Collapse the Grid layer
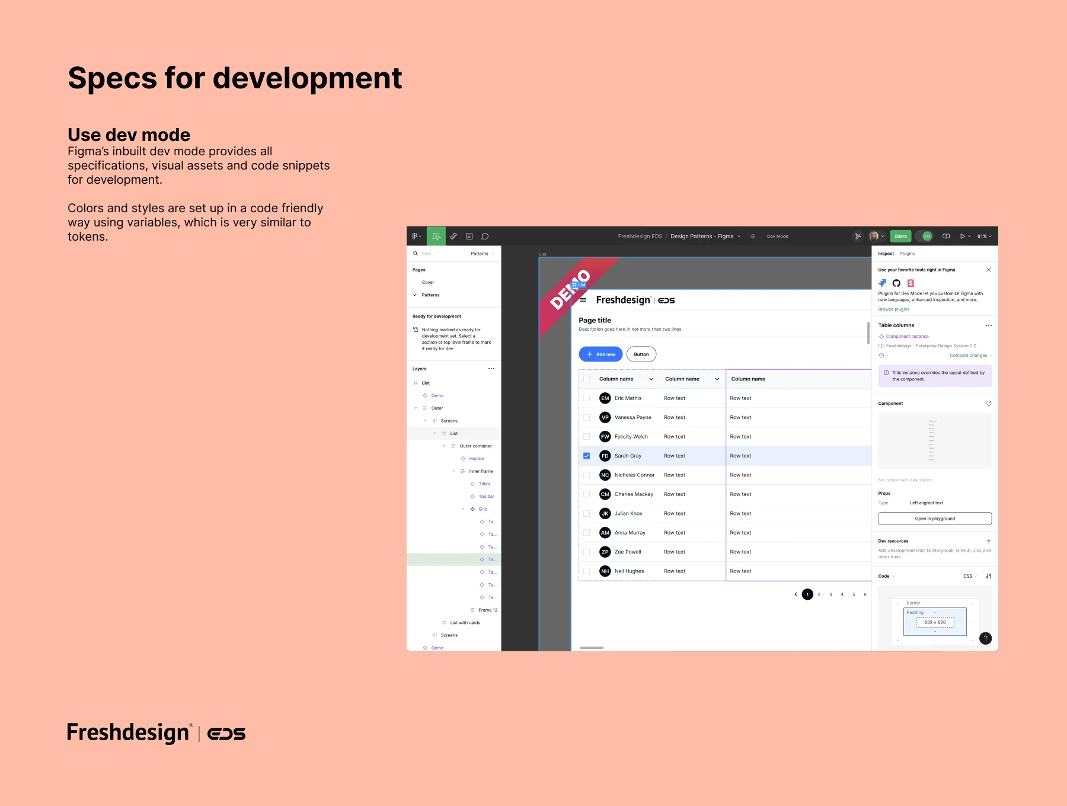 click(x=463, y=509)
